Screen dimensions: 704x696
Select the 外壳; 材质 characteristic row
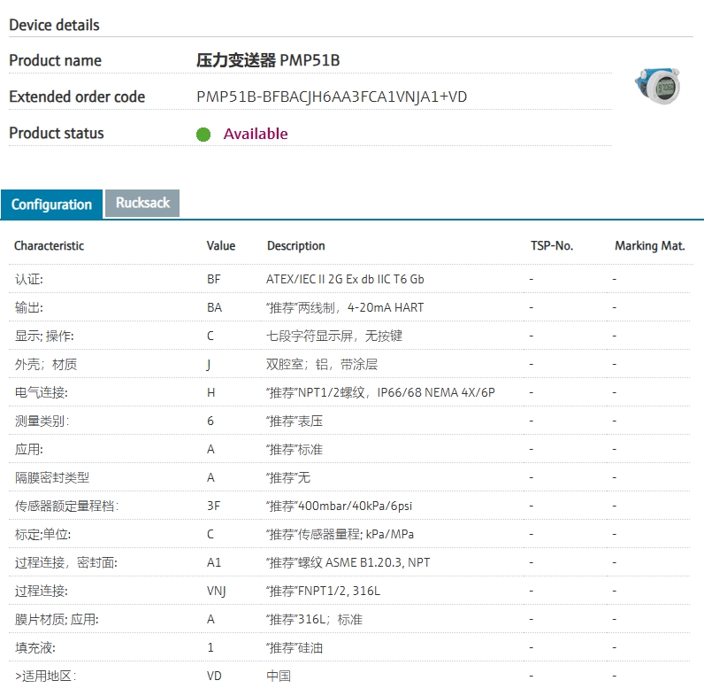[45, 364]
